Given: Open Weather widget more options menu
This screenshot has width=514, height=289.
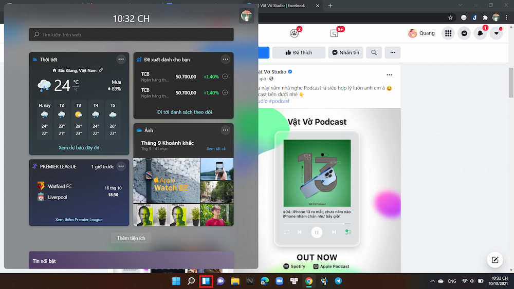Looking at the screenshot, I should [x=121, y=59].
